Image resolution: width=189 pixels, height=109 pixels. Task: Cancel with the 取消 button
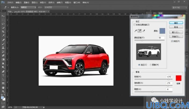176,27
